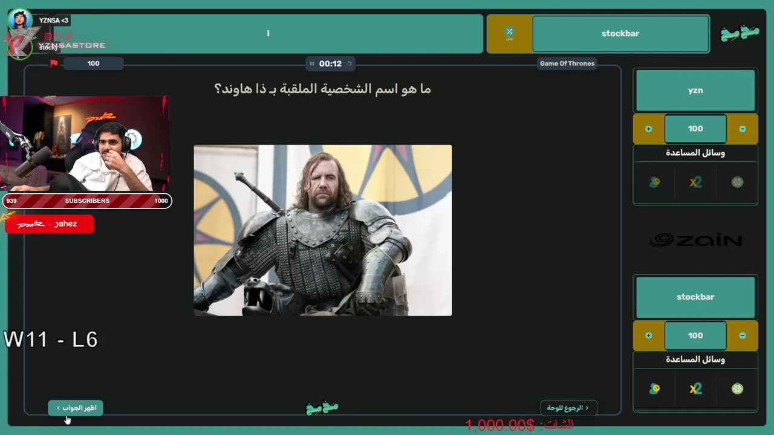Click the اظهر الجواب show answer button

click(76, 408)
